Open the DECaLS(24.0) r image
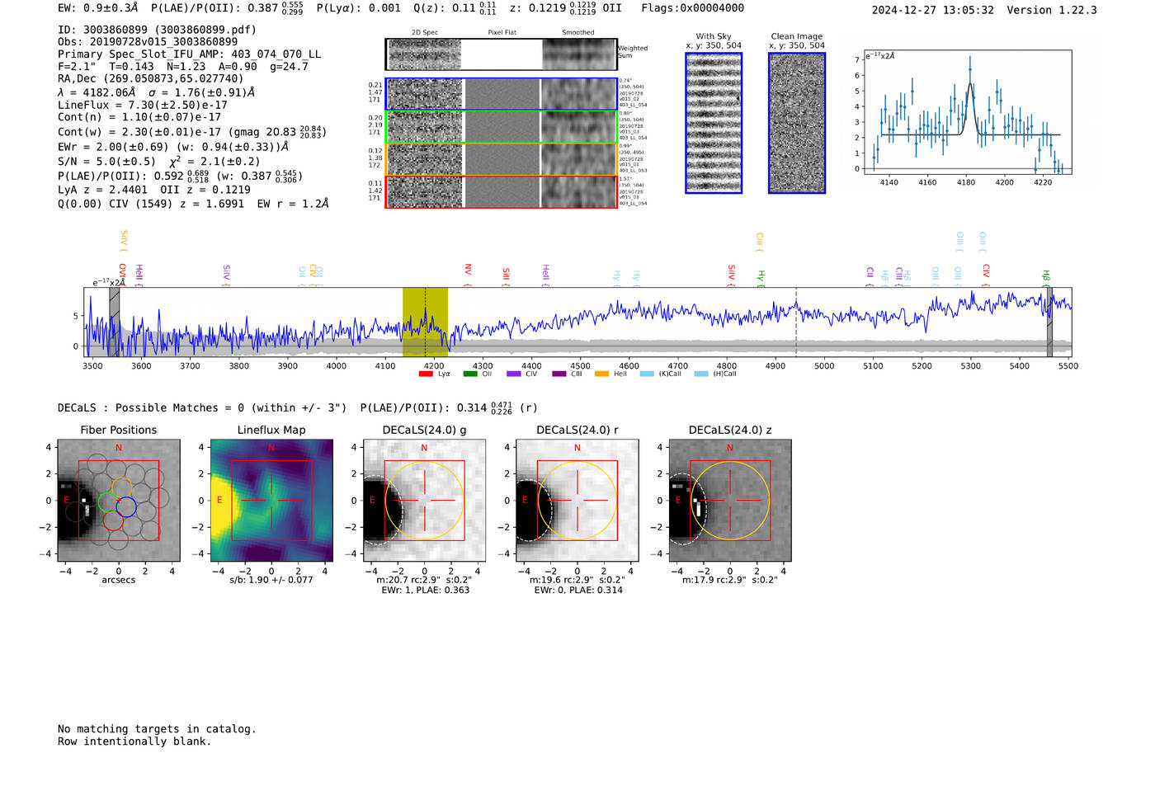 tap(577, 501)
